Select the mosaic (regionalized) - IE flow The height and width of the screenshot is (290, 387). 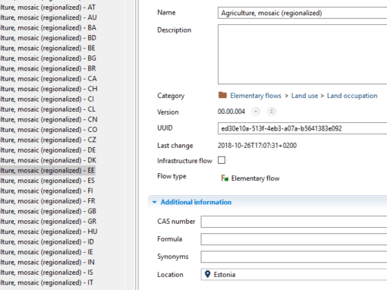[x=46, y=252]
